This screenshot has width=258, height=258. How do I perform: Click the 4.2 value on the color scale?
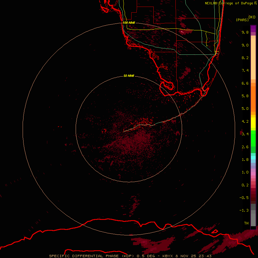[x=245, y=122]
